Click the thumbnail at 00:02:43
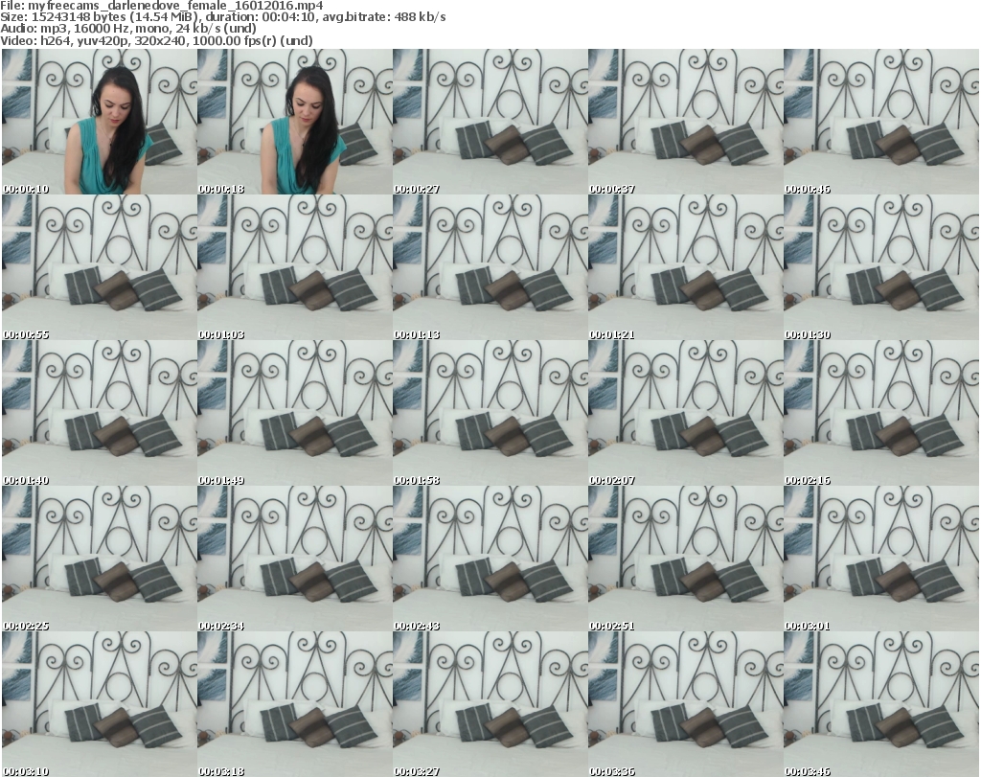981x777 pixels. pos(490,559)
